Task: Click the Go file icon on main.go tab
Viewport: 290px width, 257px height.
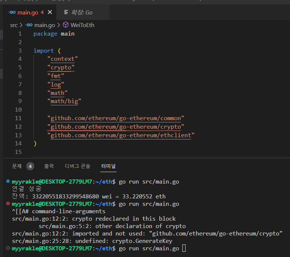Action: [x=12, y=12]
